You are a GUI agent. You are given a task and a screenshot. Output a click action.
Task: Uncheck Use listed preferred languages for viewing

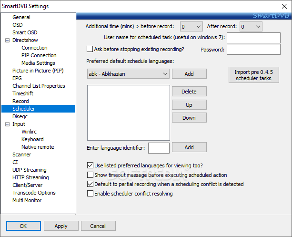[x=90, y=165]
